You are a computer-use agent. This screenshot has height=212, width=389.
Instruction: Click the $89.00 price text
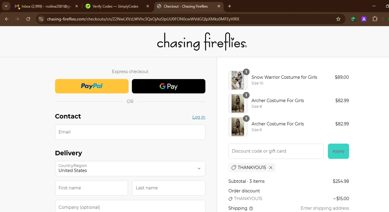pyautogui.click(x=342, y=77)
